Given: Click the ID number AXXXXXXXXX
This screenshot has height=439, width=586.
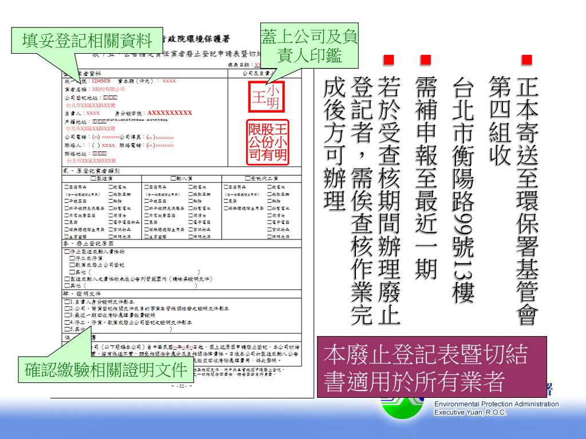Looking at the screenshot, I should [169, 113].
